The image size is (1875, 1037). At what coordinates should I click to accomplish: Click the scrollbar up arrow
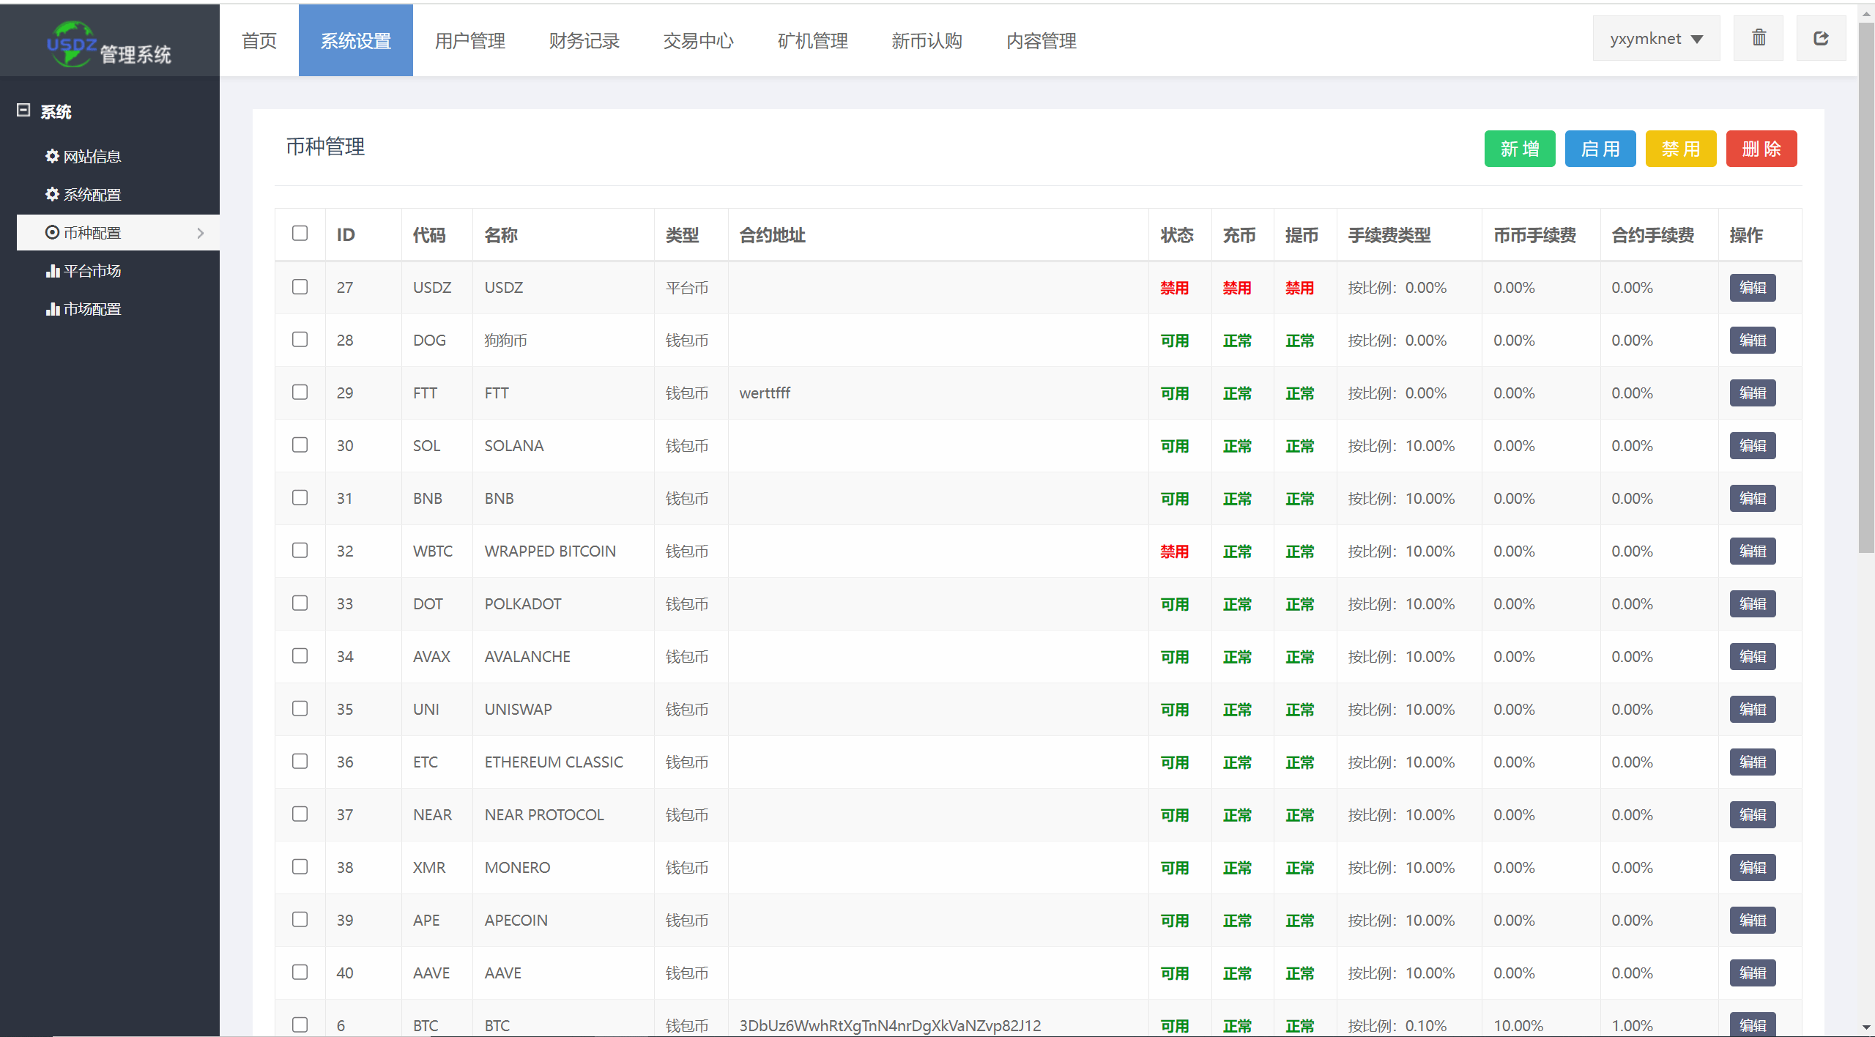click(1866, 12)
